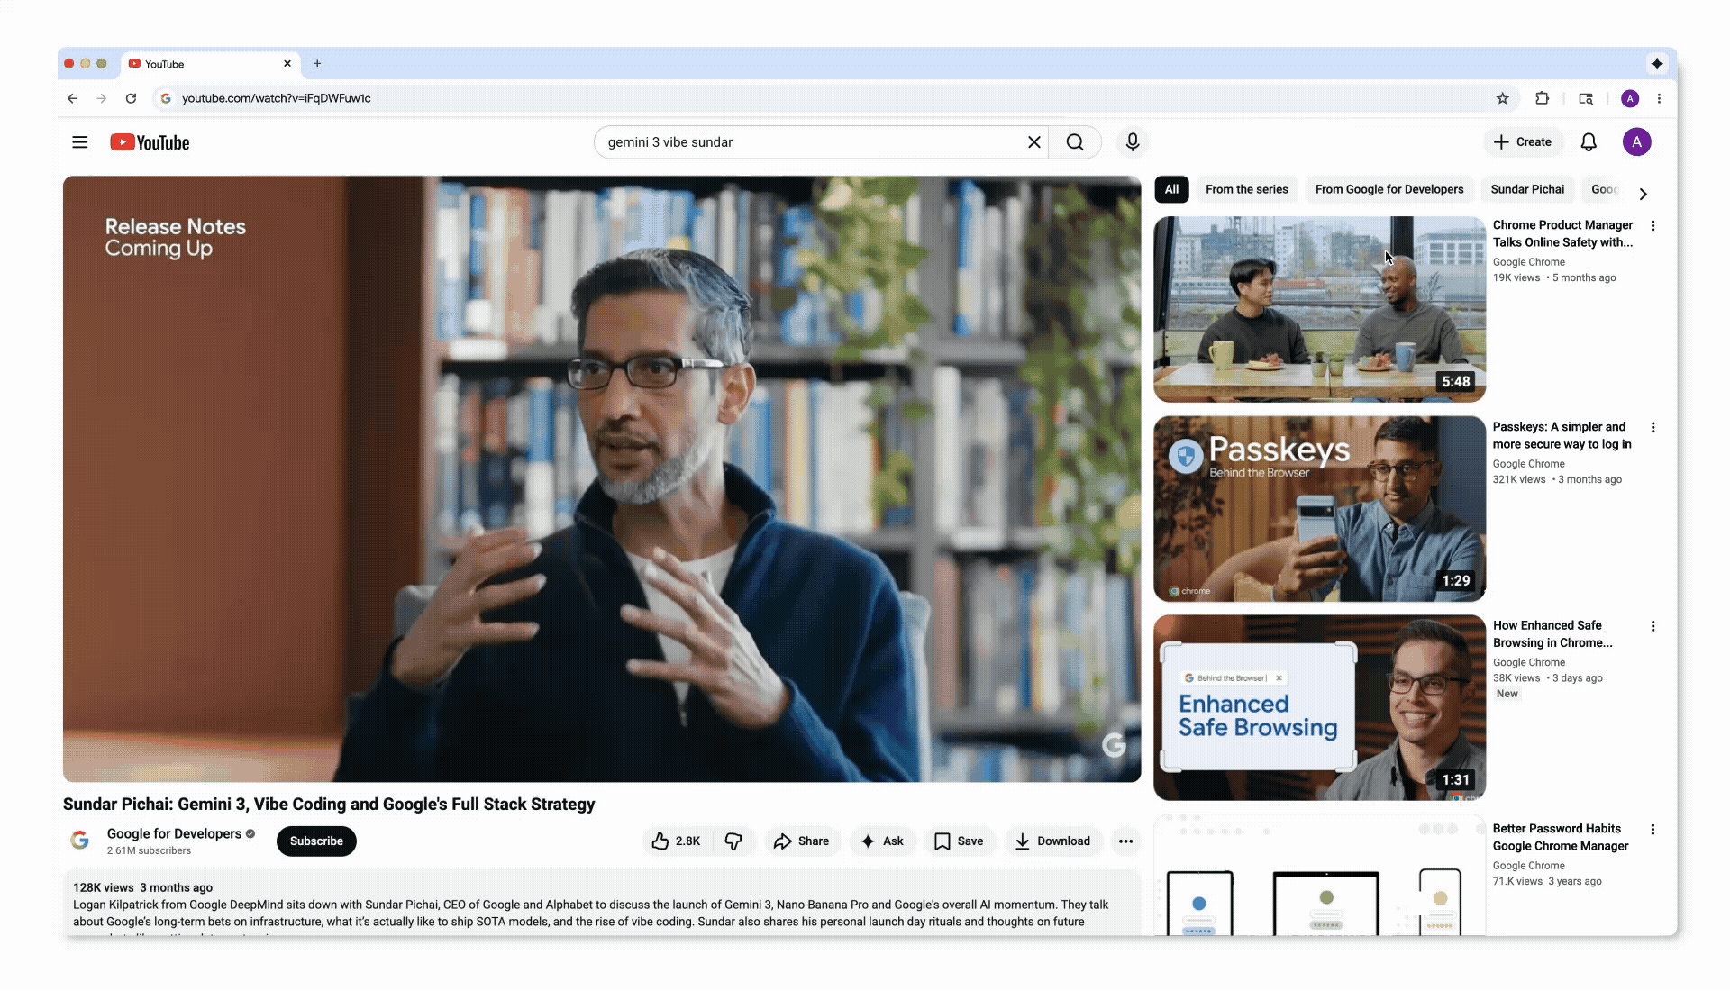Open the hamburger navigation menu
This screenshot has width=1730, height=991.
[80, 141]
